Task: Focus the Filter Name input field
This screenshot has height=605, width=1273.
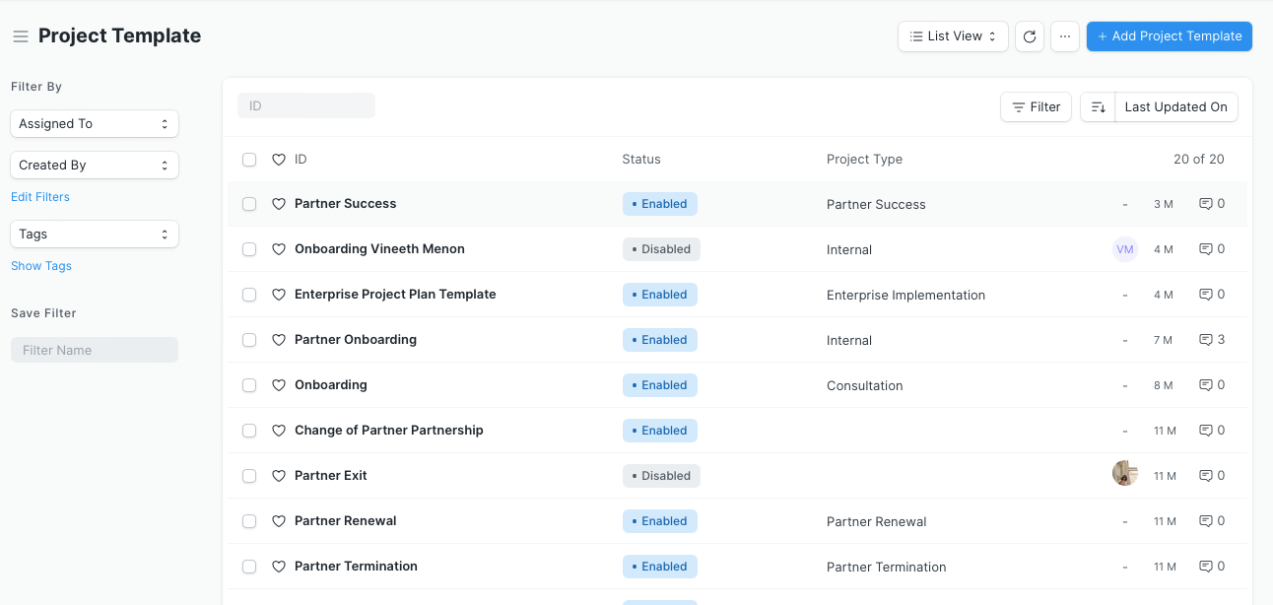Action: pos(95,350)
